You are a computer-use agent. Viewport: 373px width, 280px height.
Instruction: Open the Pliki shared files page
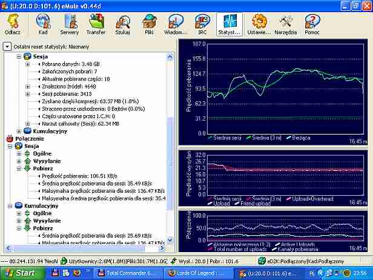tap(149, 24)
